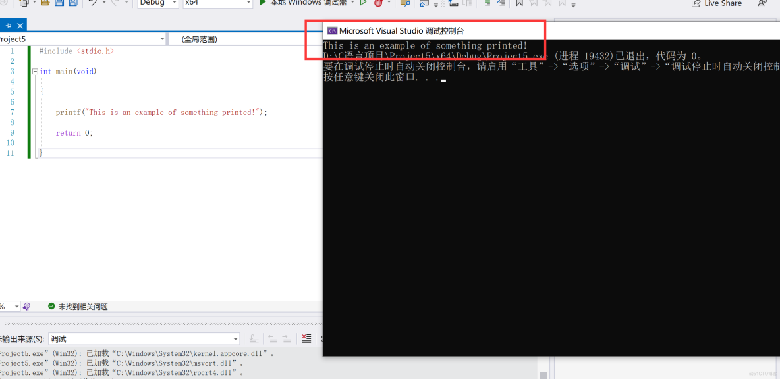Pin the editor tab with the pin icon

click(9, 26)
